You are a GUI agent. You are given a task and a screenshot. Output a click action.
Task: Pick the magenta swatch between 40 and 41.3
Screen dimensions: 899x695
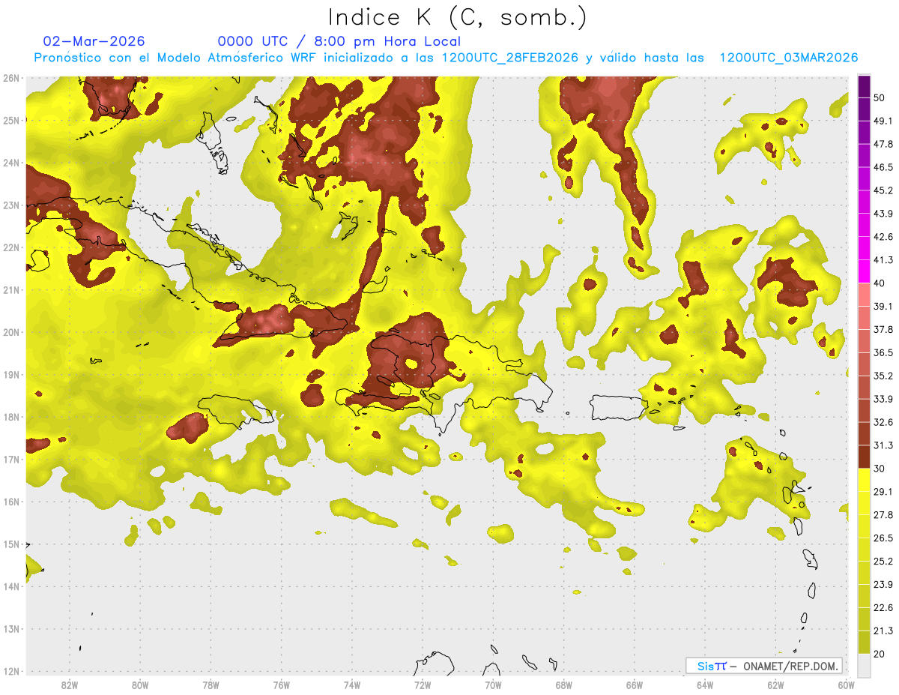tap(864, 271)
